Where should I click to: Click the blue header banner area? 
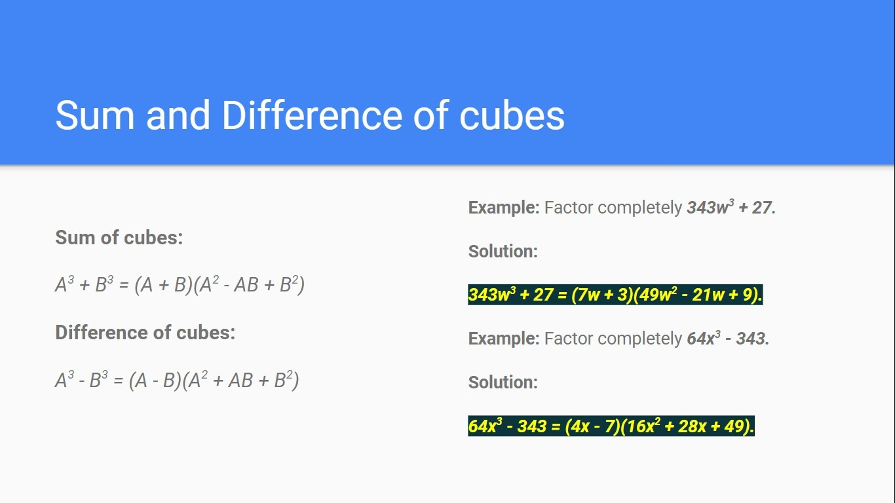447,82
